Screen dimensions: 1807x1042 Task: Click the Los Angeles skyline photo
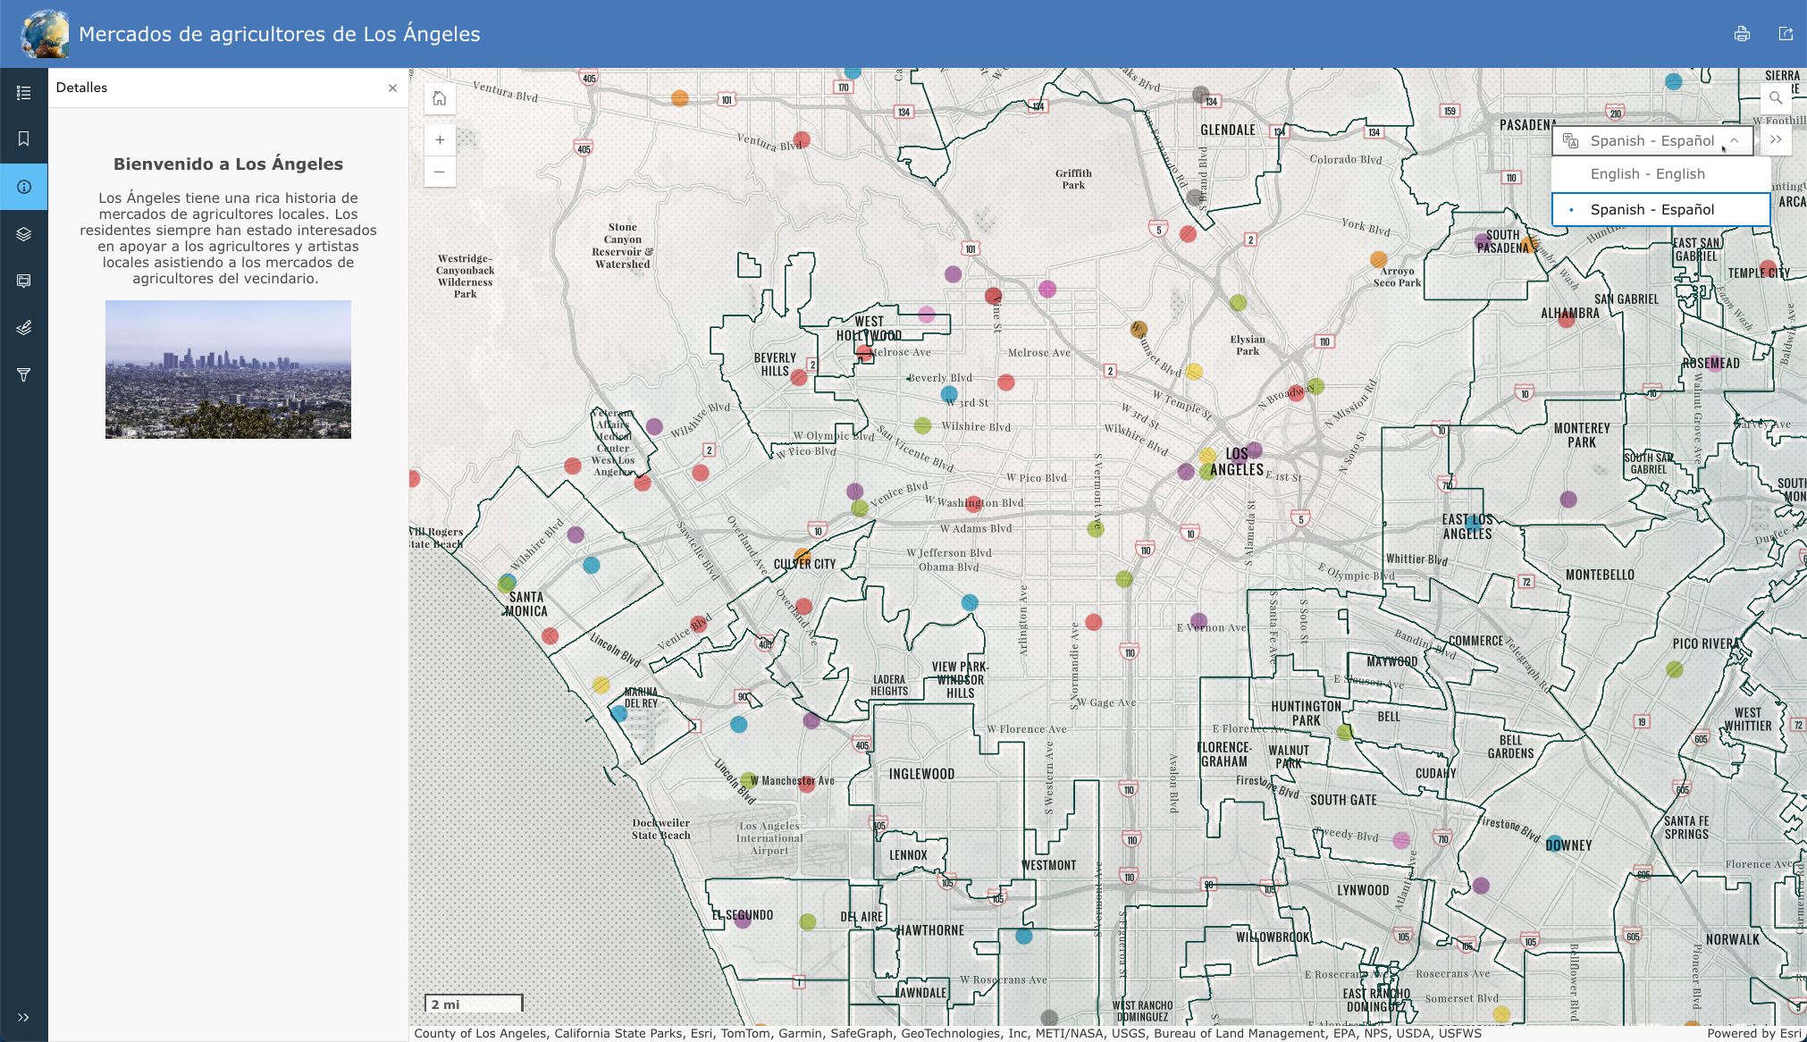[x=228, y=369]
